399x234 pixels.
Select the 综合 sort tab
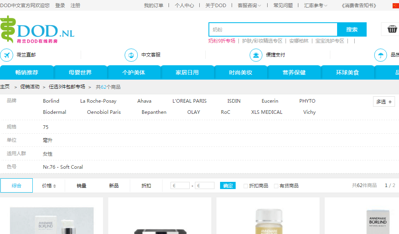pyautogui.click(x=16, y=185)
